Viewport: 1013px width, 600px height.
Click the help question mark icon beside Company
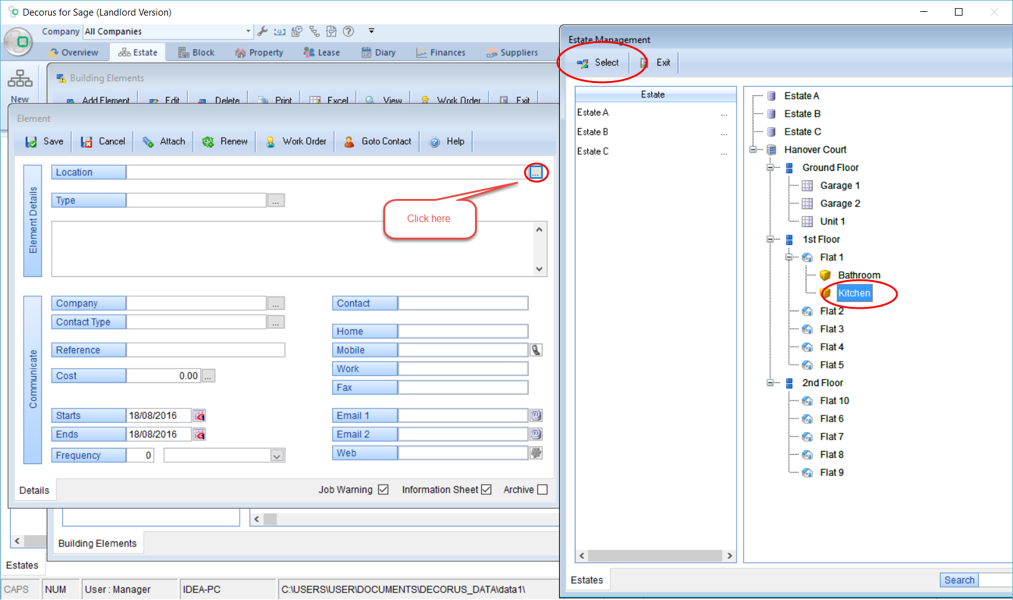tap(348, 31)
